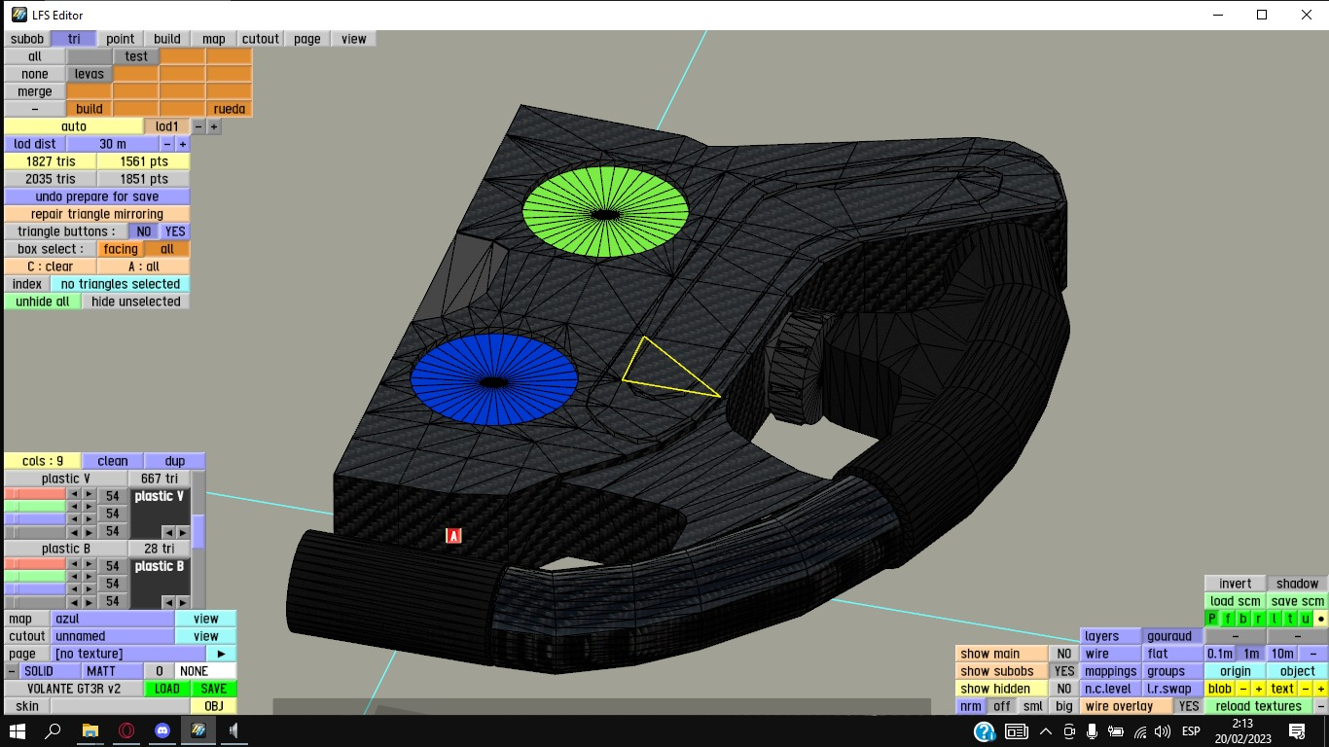Click the minus button next to lod1

198,126
